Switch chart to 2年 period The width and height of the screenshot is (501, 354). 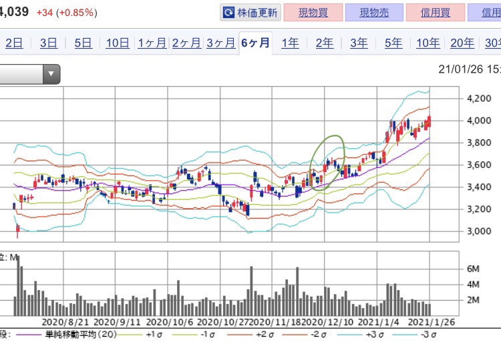pyautogui.click(x=325, y=43)
